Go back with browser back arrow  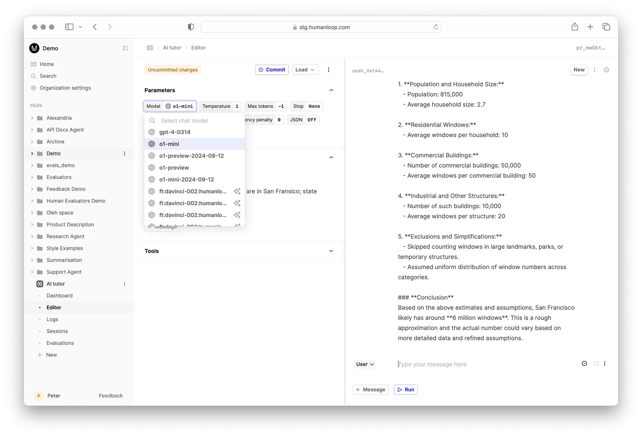tap(95, 27)
